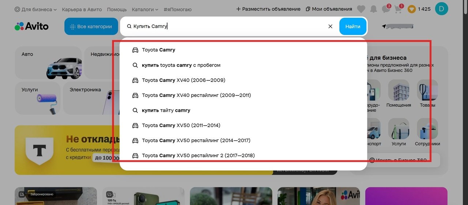Open the wallet bonus icon showing 1 425
Image resolution: width=468 pixels, height=205 pixels.
412,9
